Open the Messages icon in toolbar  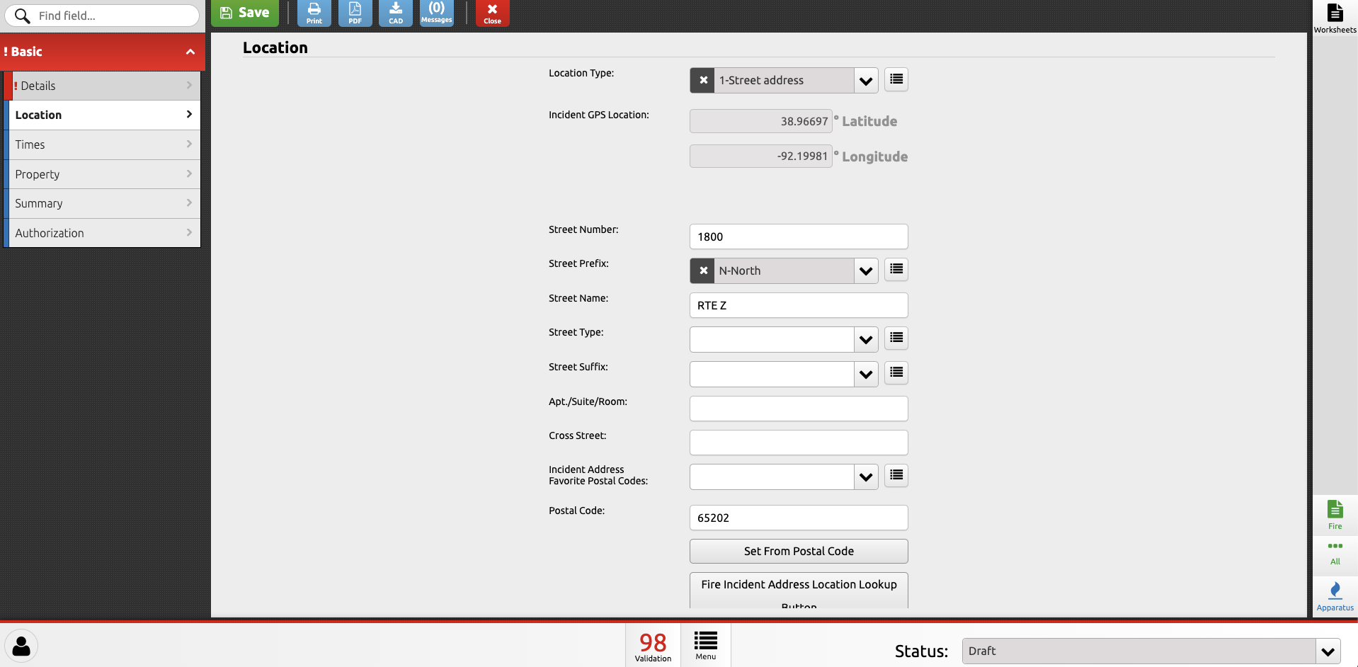[436, 13]
